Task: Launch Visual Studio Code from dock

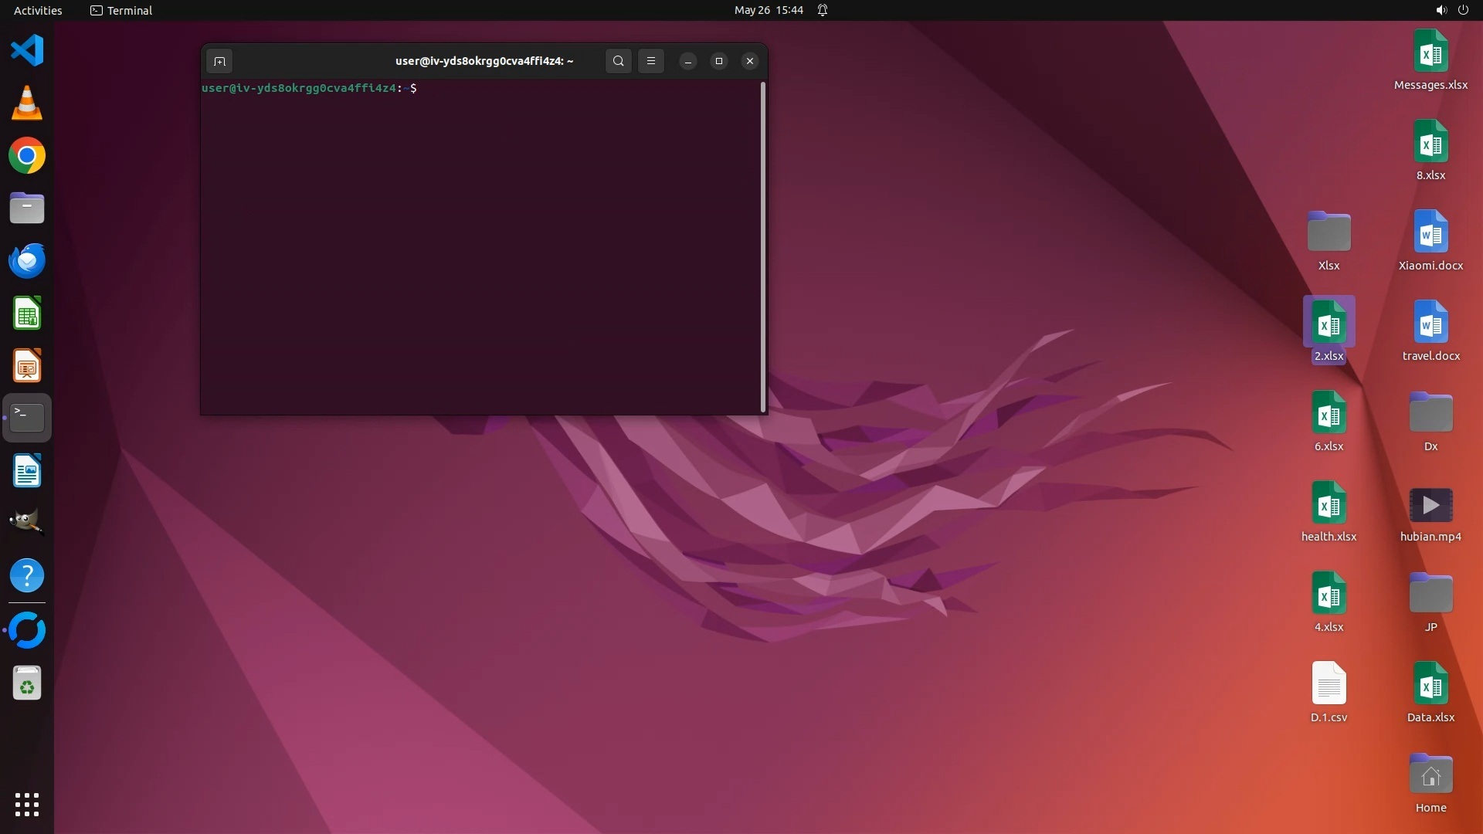Action: [27, 51]
